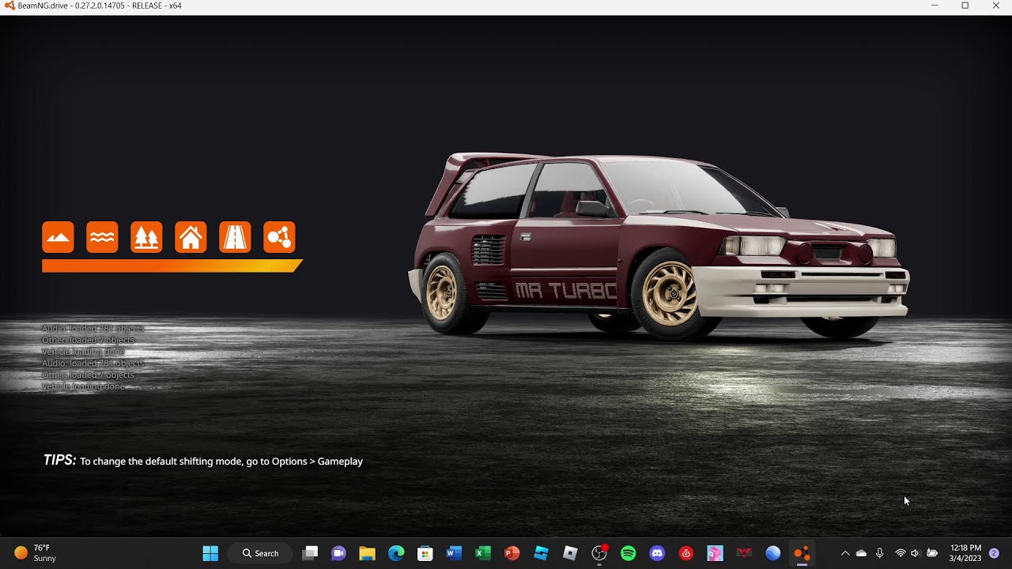Open the gray Roblox taskbar icon

click(x=570, y=553)
